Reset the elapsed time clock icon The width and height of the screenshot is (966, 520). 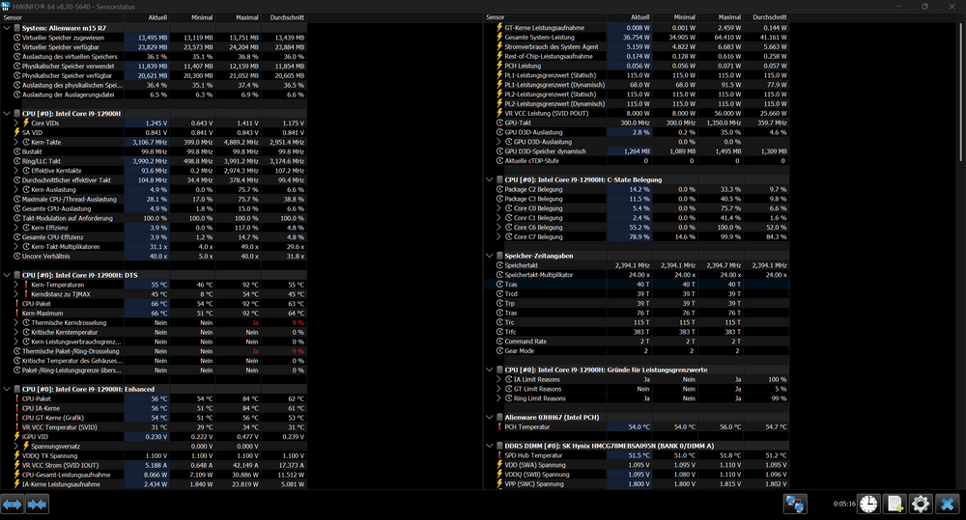868,504
